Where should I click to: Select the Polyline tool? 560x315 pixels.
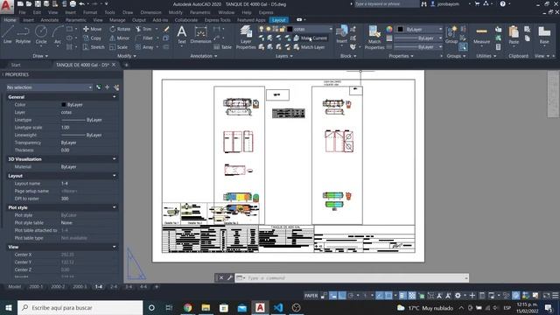(23, 35)
